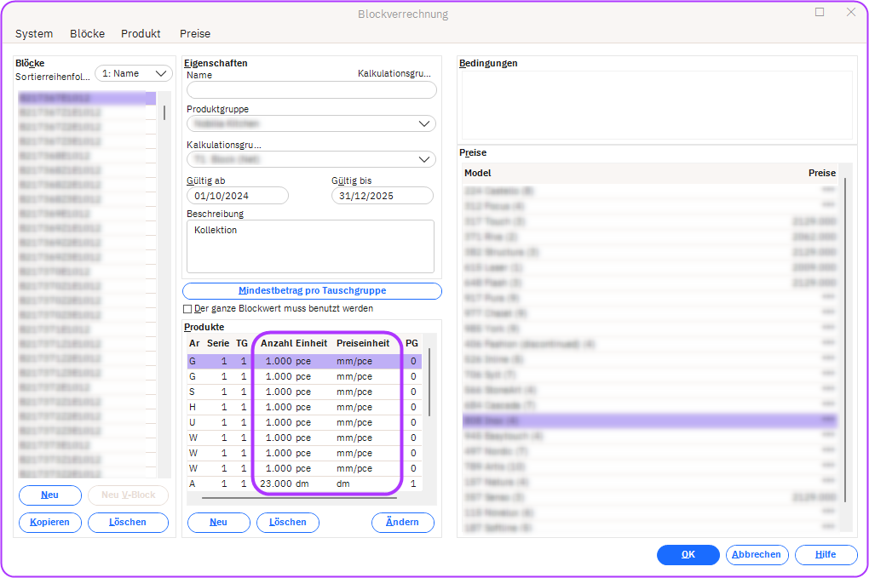Screen dimensions: 869x578
Task: Open Hilfe for this dialog
Action: pyautogui.click(x=826, y=555)
